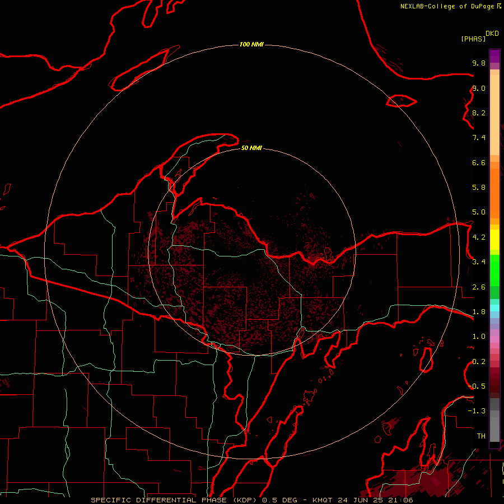This screenshot has width=504, height=504.
Task: Click the yellow segment of the color bar
Action: (494, 240)
